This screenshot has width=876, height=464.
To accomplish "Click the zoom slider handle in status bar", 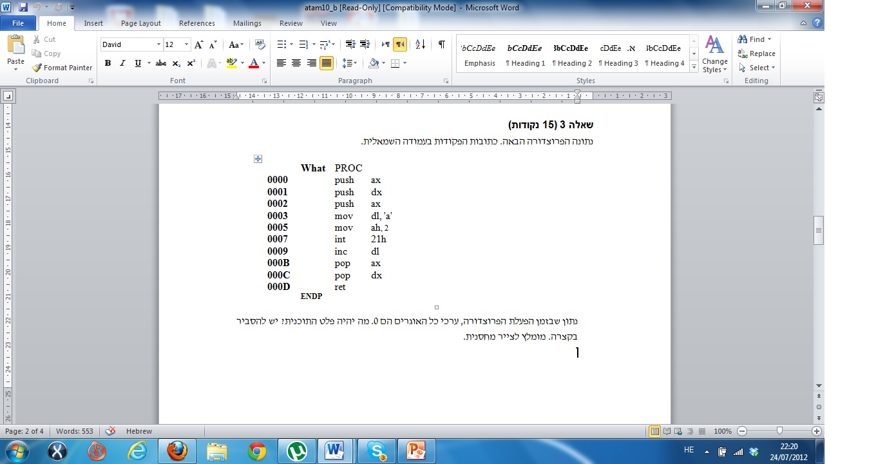I will (779, 431).
